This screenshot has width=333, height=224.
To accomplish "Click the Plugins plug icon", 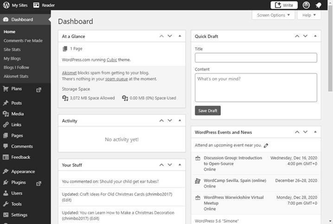I will click(6, 182).
